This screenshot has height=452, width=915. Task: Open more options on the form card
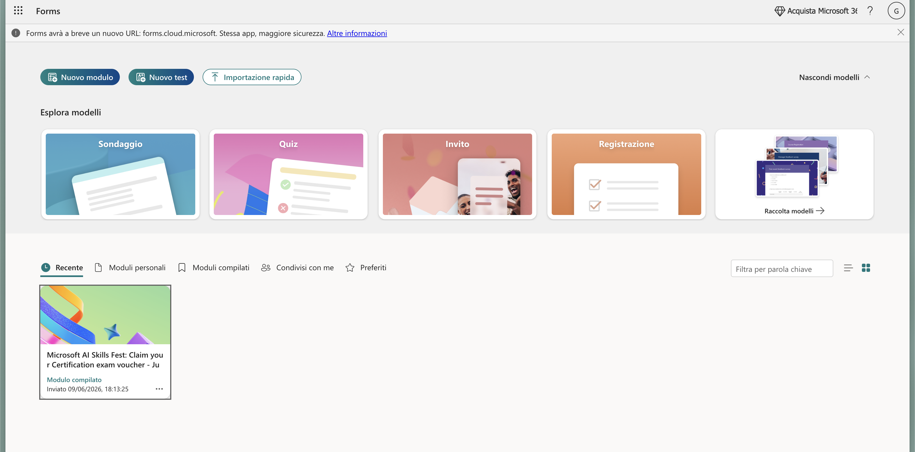159,389
